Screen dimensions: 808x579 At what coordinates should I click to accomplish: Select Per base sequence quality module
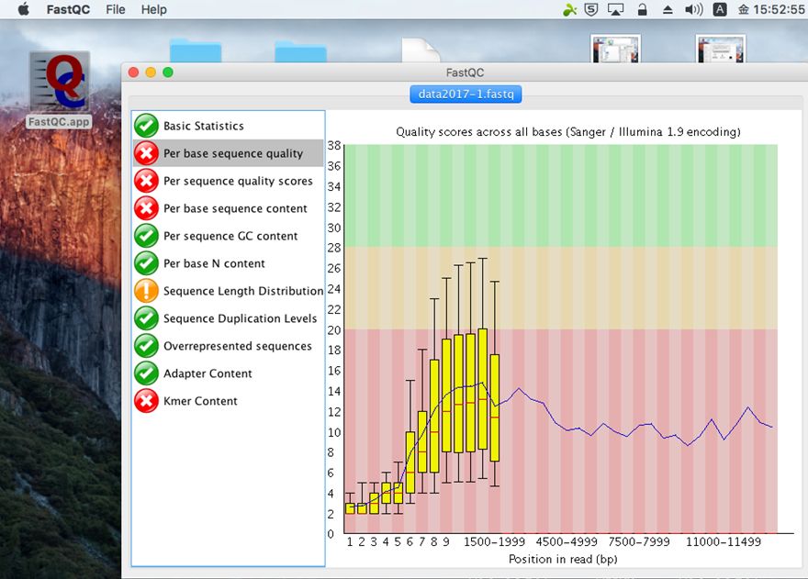(x=229, y=153)
